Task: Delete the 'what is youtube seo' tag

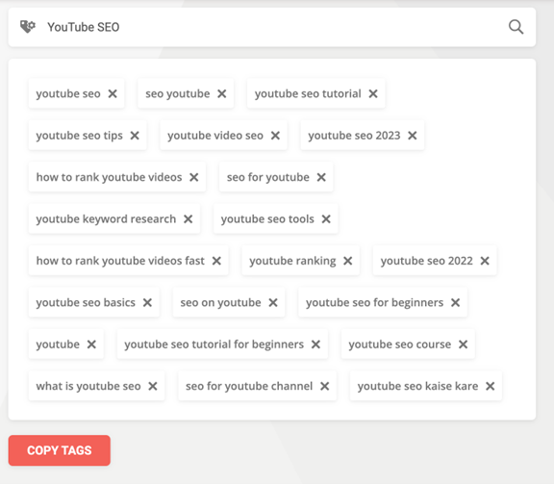Action: point(153,386)
